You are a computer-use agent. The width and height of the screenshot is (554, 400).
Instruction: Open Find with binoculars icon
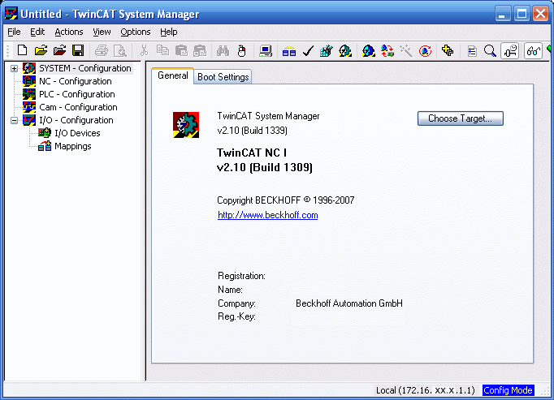tap(223, 51)
